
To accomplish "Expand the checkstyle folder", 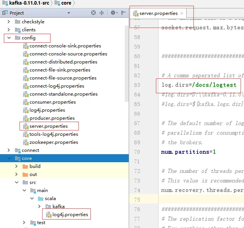I will (9, 21).
